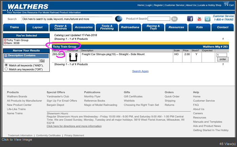Open the Trains menu tab
The height and width of the screenshot is (147, 237).
[x=14, y=27]
